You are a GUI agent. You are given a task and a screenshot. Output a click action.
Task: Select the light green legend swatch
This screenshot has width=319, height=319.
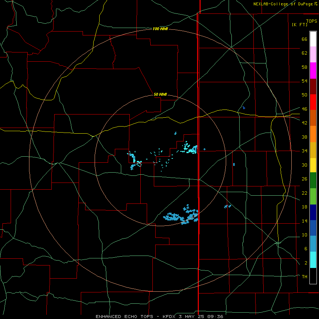pos(313,196)
